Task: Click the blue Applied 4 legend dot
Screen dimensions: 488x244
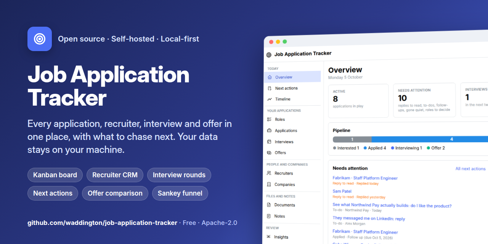Action: [365, 148]
